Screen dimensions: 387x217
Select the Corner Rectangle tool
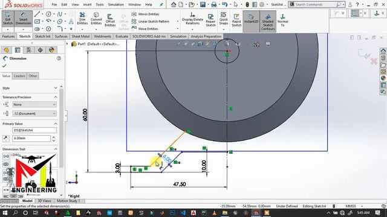pos(37,22)
